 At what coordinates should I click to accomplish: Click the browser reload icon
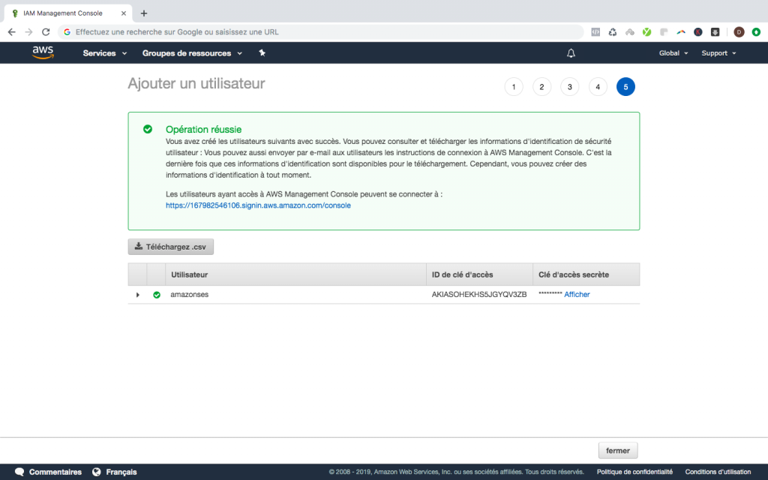tap(46, 32)
